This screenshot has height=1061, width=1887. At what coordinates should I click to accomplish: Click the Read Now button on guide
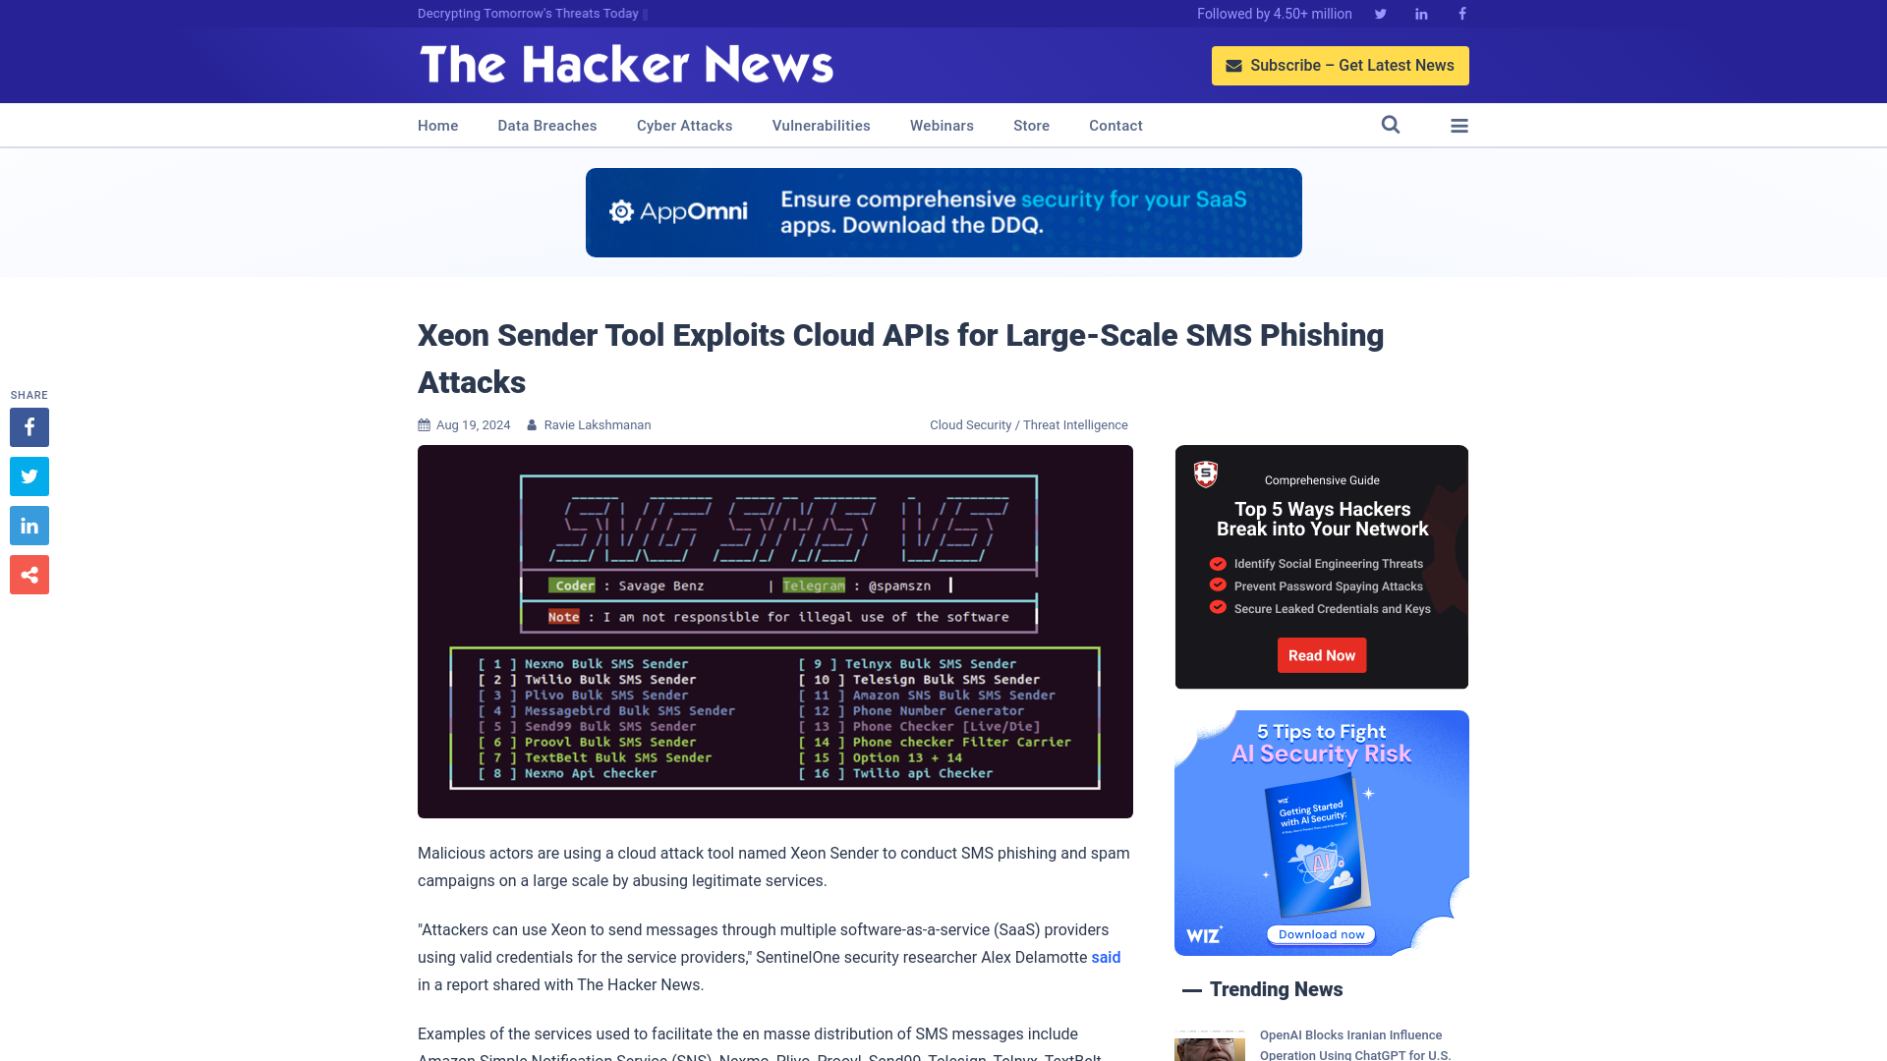pyautogui.click(x=1322, y=654)
